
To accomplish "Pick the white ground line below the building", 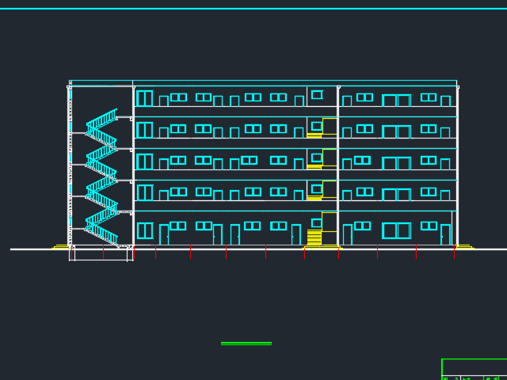I will pyautogui.click(x=259, y=249).
